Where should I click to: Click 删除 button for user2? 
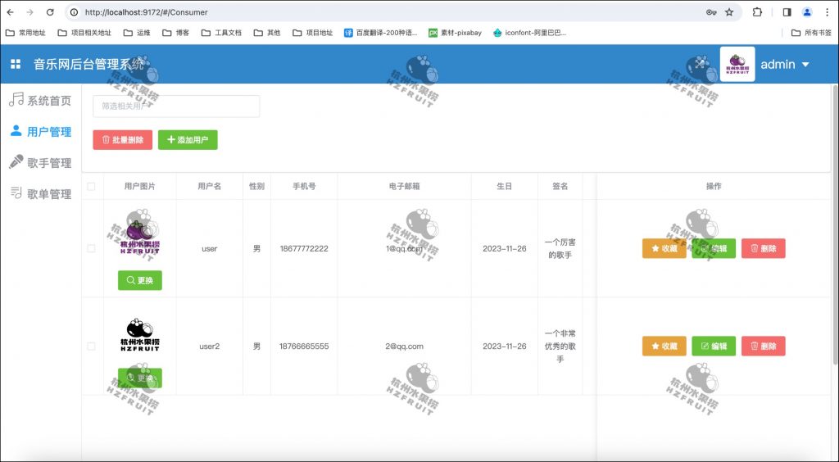click(x=764, y=346)
